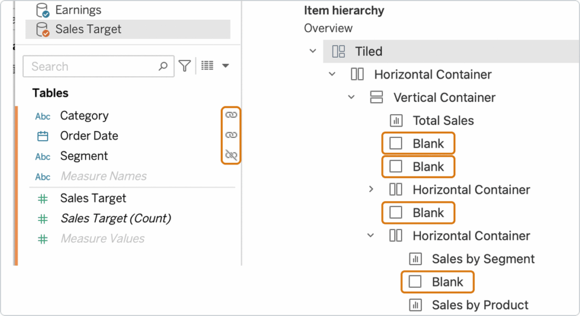Click the Abc type icon beside Segment
The height and width of the screenshot is (316, 580).
click(42, 157)
